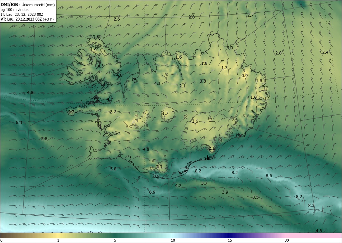Click the 15 tick label on the color scale
Image resolution: width=342 pixels, height=243 pixels.
[230, 240]
